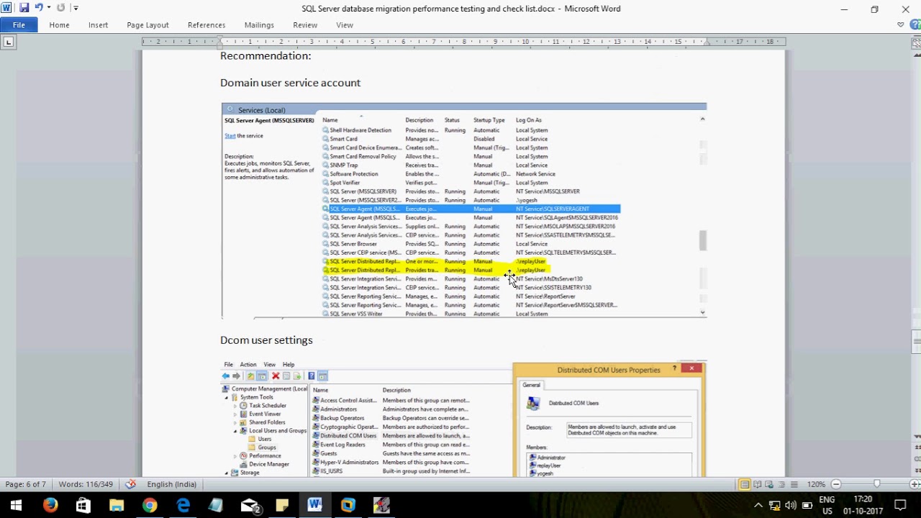Screen dimensions: 921x518
Task: Open the File tab
Action: [x=19, y=24]
